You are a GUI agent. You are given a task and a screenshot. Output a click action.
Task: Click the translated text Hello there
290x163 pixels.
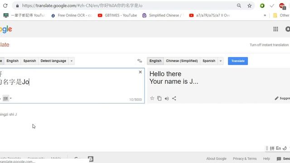(x=165, y=74)
